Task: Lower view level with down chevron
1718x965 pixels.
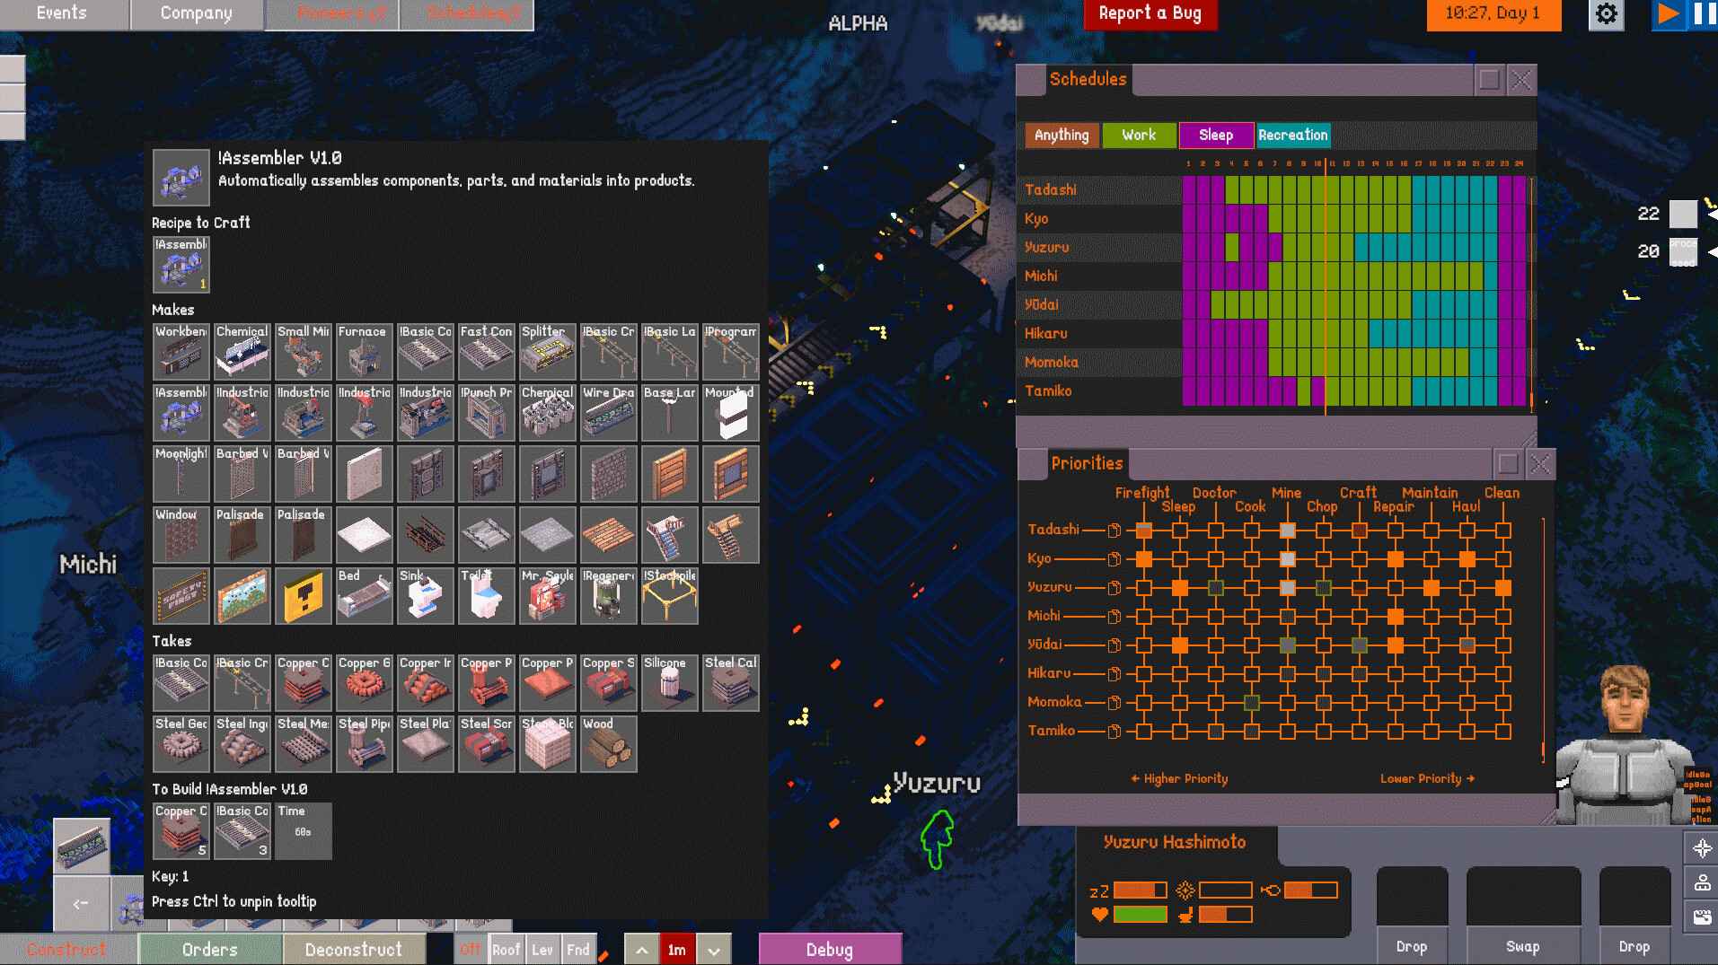Action: 714,950
